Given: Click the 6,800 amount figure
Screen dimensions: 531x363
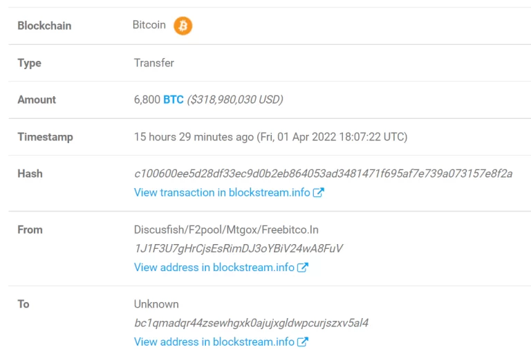Looking at the screenshot, I should (x=147, y=100).
